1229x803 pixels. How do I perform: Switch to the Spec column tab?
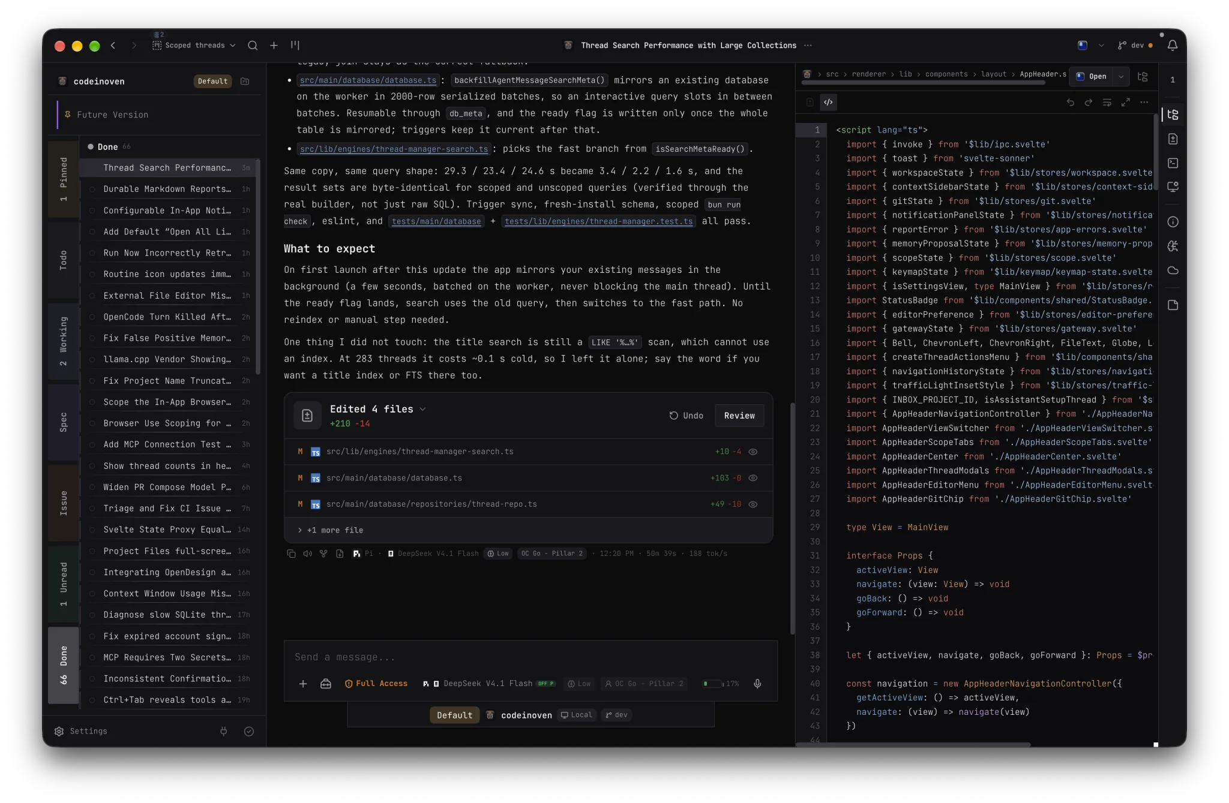point(64,422)
